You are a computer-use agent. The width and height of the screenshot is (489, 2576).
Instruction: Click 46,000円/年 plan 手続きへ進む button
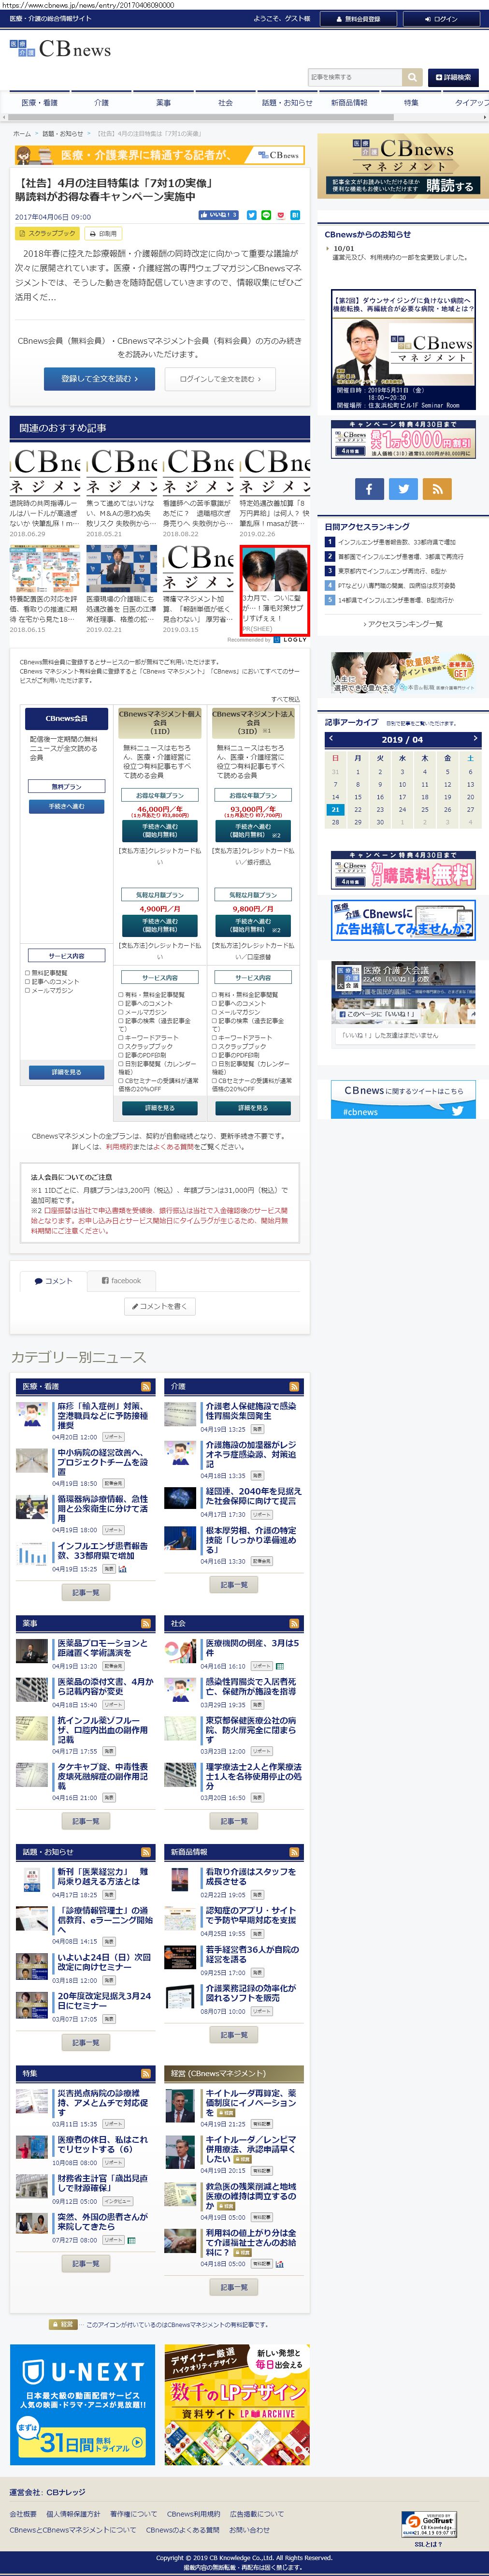[x=159, y=832]
